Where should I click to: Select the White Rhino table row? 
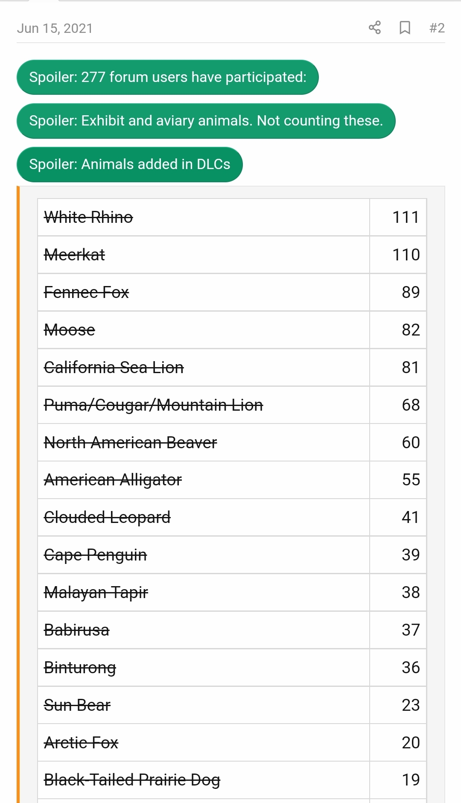pos(232,217)
